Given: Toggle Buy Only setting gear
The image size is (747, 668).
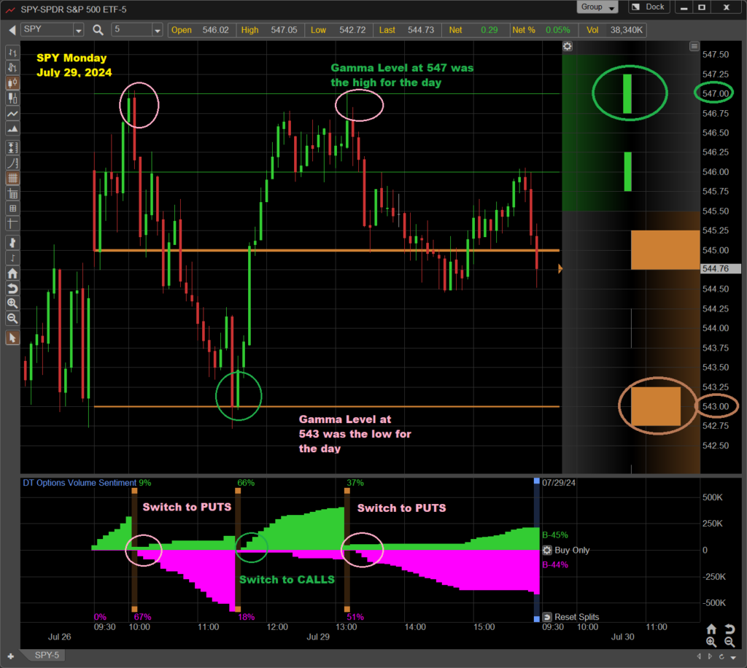Looking at the screenshot, I should point(547,551).
